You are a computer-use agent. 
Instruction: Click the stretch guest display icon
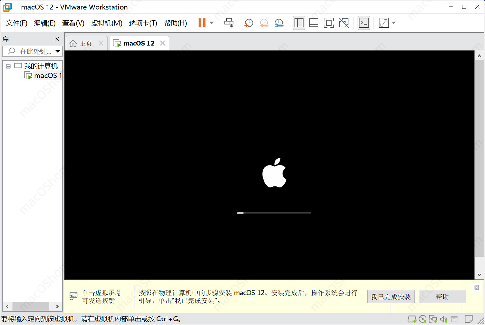pyautogui.click(x=384, y=23)
